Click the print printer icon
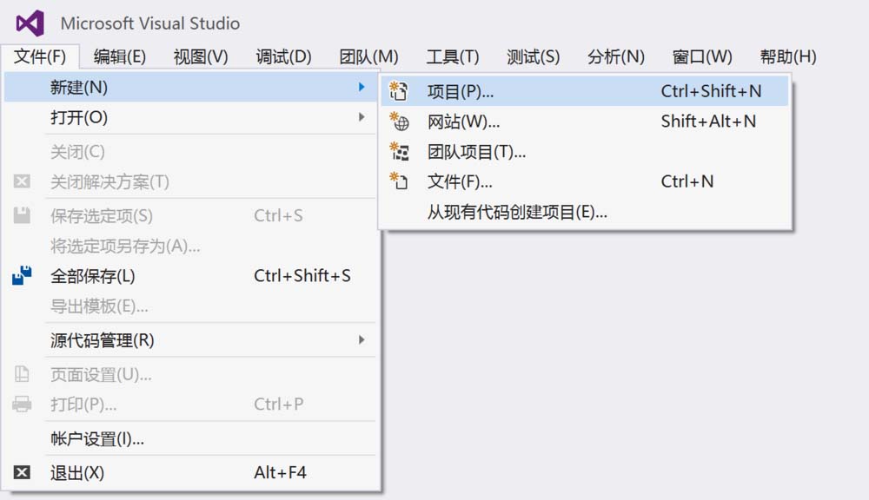 tap(23, 405)
